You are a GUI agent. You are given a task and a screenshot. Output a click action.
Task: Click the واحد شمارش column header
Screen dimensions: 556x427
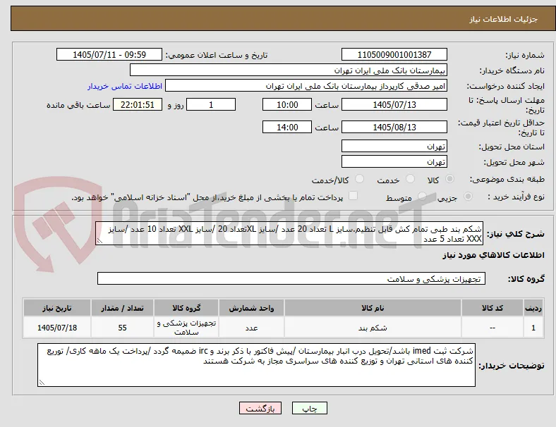[x=251, y=308]
